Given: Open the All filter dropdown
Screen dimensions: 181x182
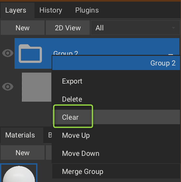Looking at the screenshot, I should [x=135, y=28].
